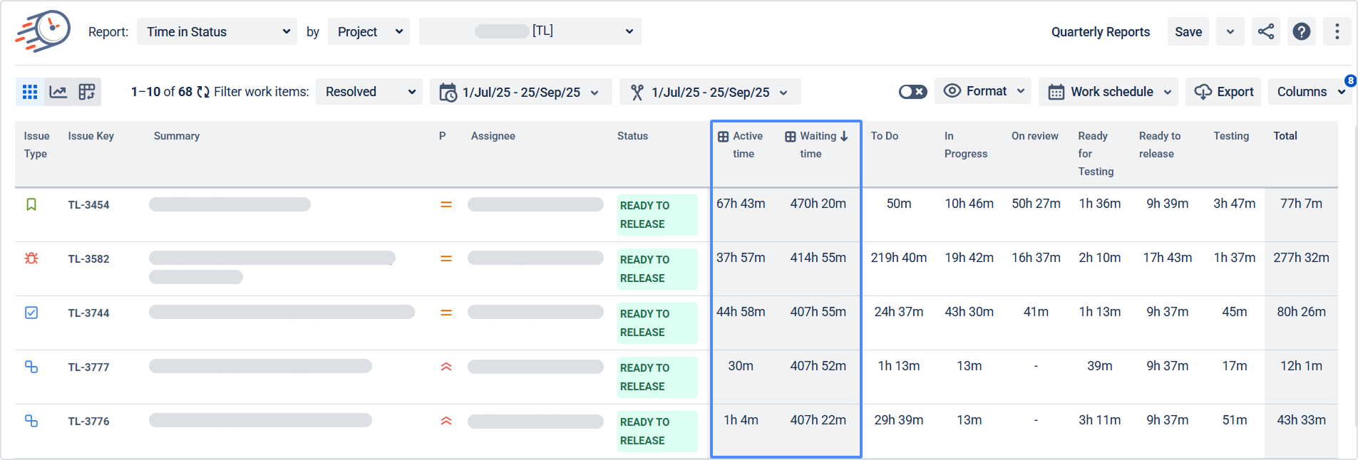Click total value 277h 32m
Screen dimensions: 1358x460
(x=1302, y=258)
